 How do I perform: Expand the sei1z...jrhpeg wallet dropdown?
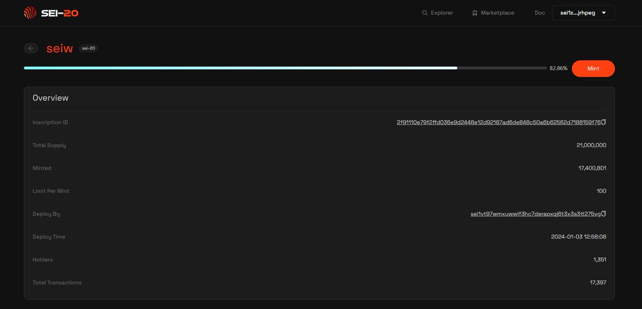(583, 13)
